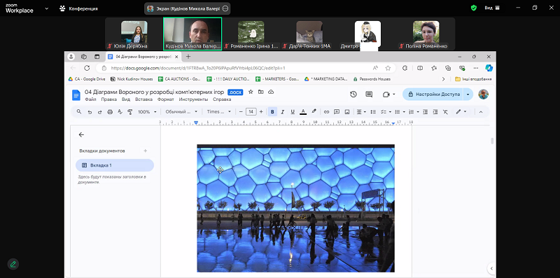
Task: Insert a link using the chain icon
Action: click(x=326, y=112)
